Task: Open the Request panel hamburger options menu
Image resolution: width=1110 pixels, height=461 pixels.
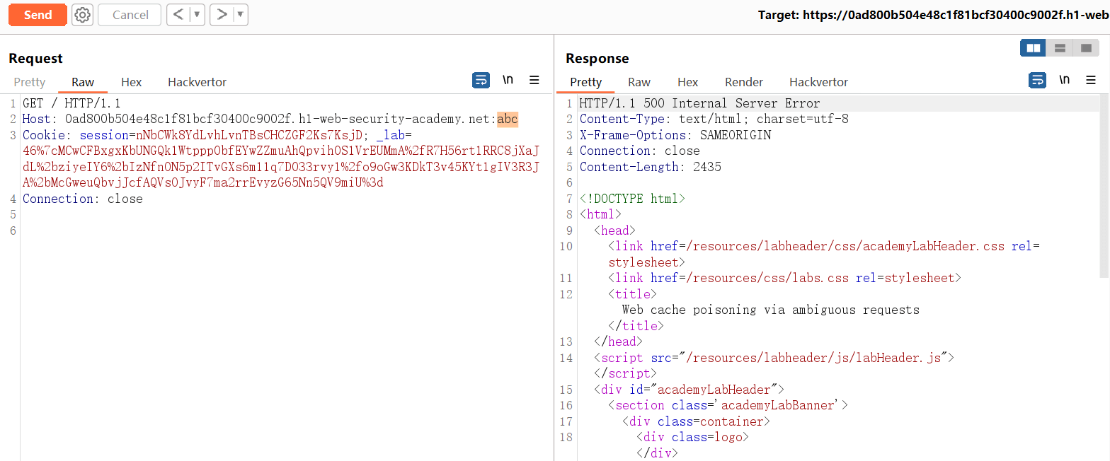Action: [534, 81]
